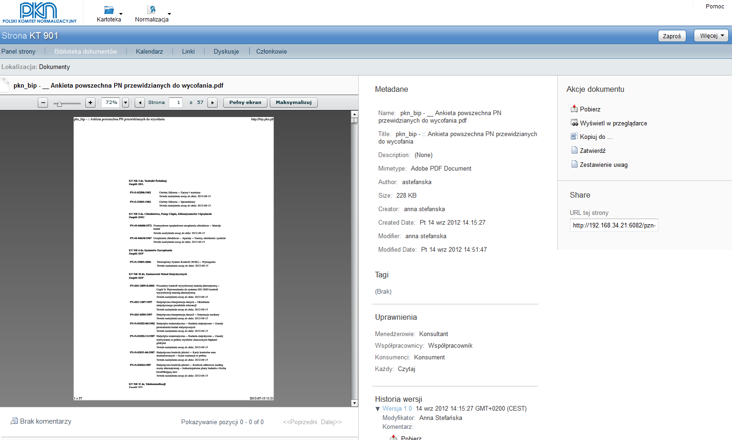Click the preview scrollbar down arrow
The height and width of the screenshot is (440, 732).
(355, 403)
